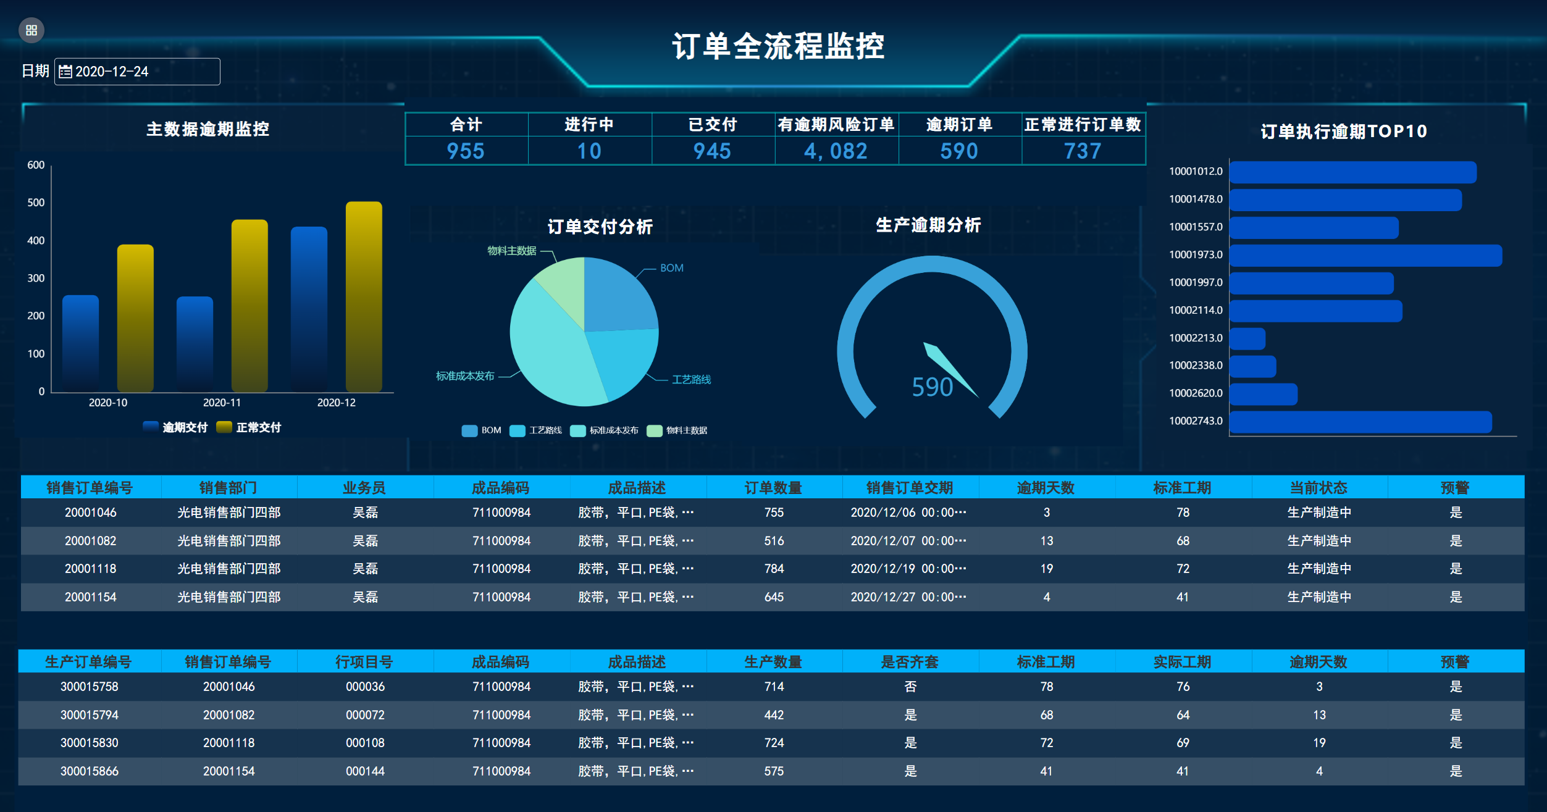1547x812 pixels.
Task: Click the gauge value 590
Action: (x=933, y=387)
